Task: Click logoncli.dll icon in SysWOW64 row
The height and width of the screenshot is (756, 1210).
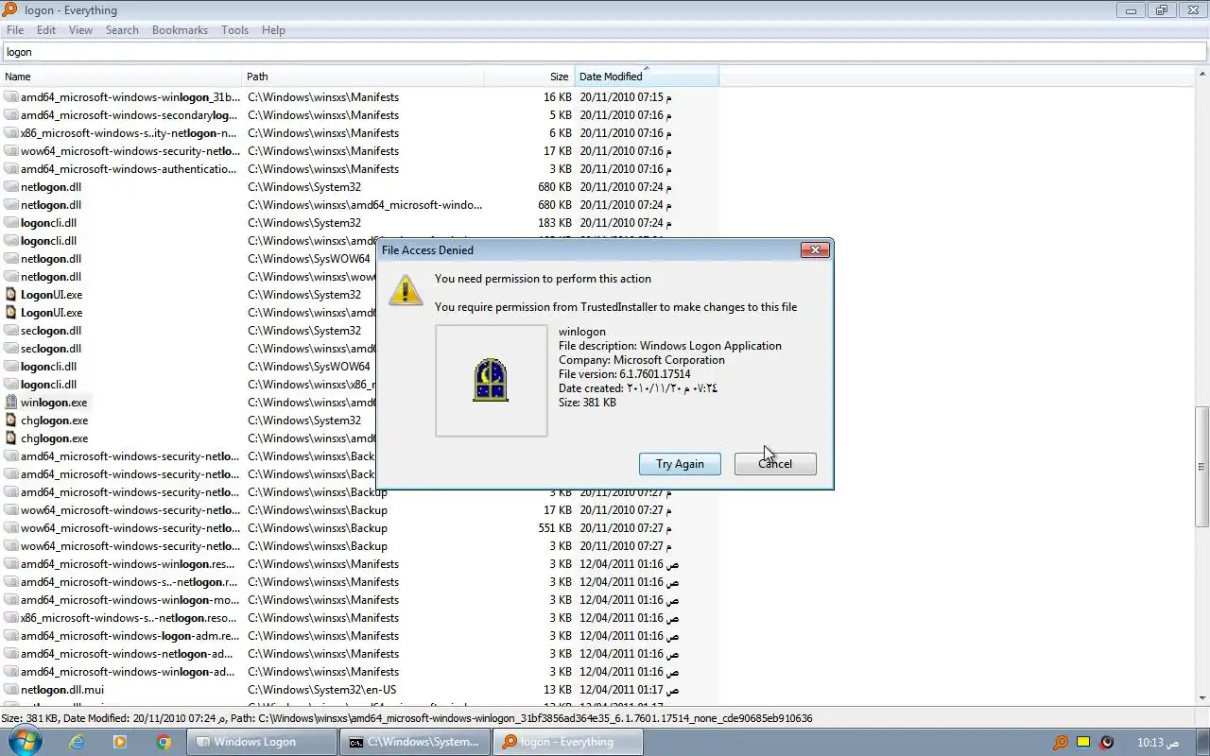Action: (11, 367)
